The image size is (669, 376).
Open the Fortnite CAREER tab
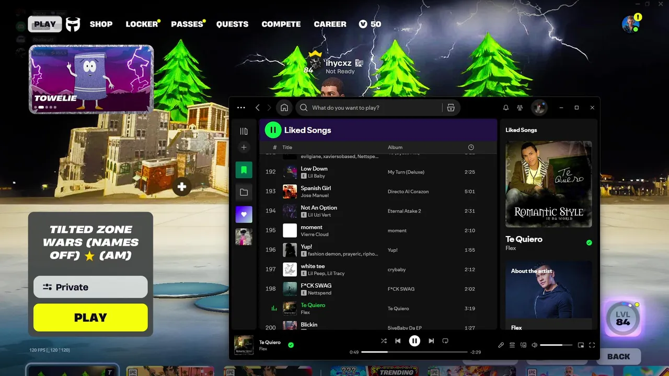330,24
